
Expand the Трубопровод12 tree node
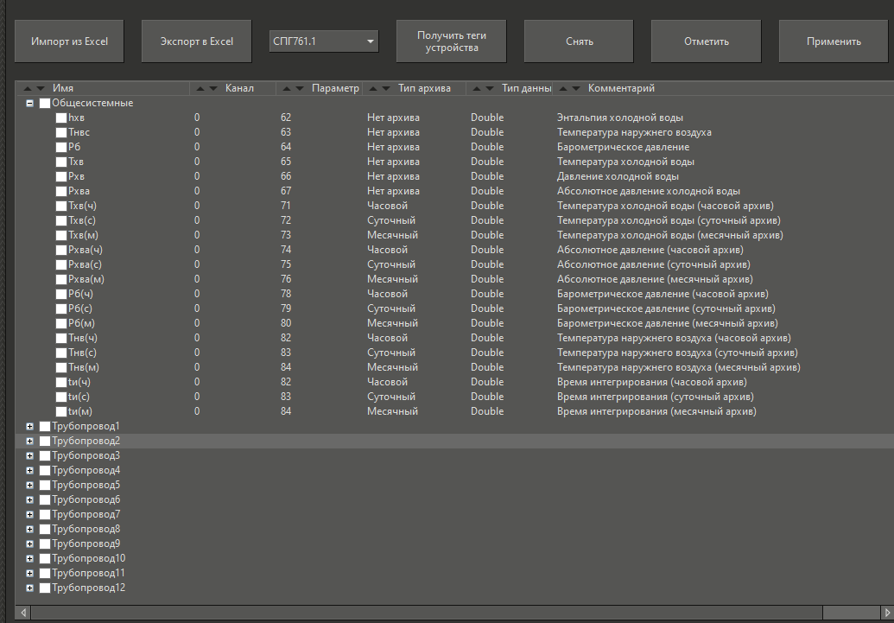[30, 588]
